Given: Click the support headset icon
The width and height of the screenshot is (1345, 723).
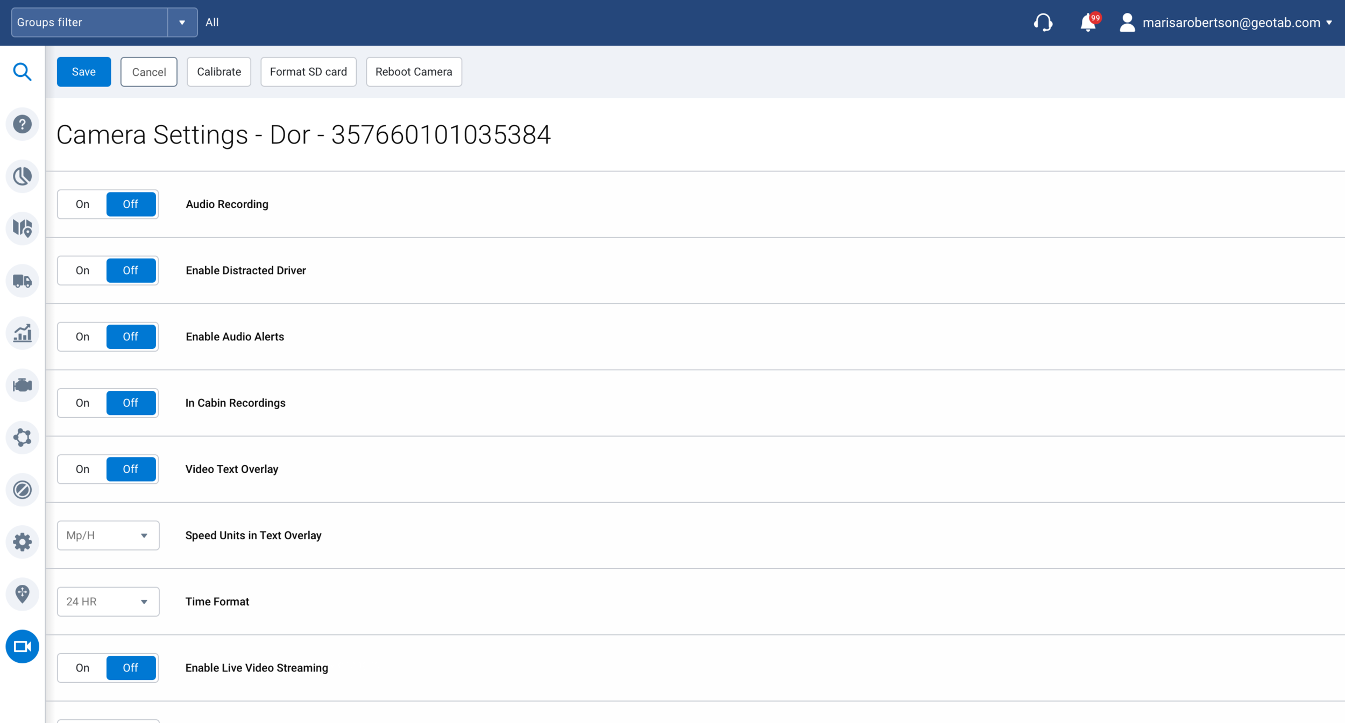Looking at the screenshot, I should [x=1044, y=22].
